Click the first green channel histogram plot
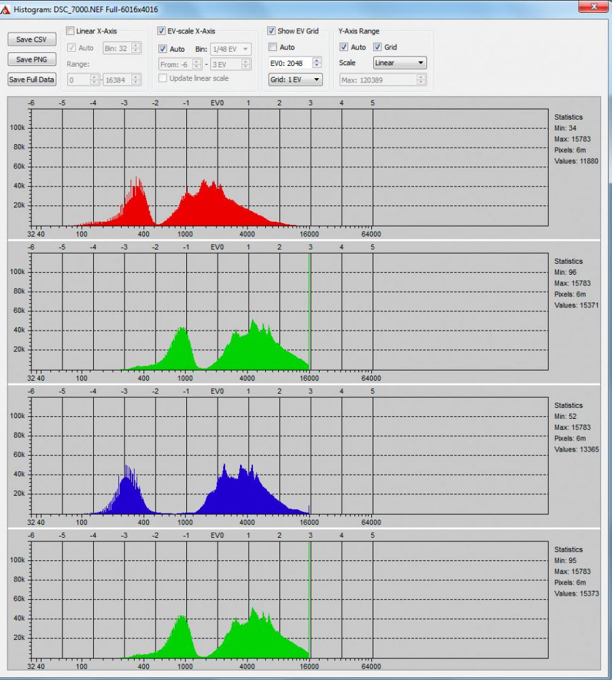 [290, 311]
